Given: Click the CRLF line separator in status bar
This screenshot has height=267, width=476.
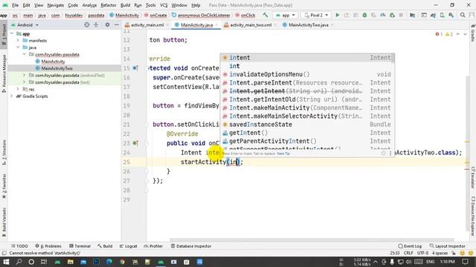Looking at the screenshot, I should click(x=408, y=253).
